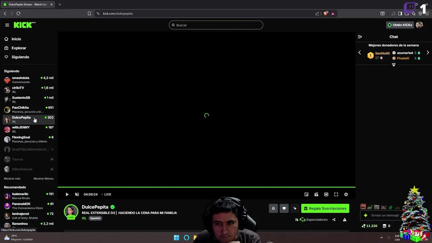Open the Windows Start menu

[177, 238]
